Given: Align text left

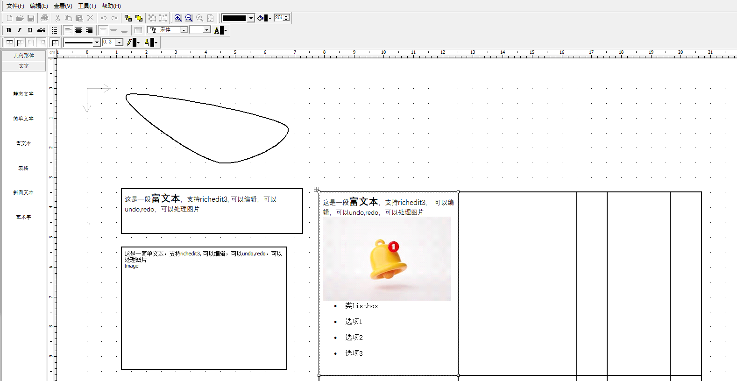Looking at the screenshot, I should (68, 30).
